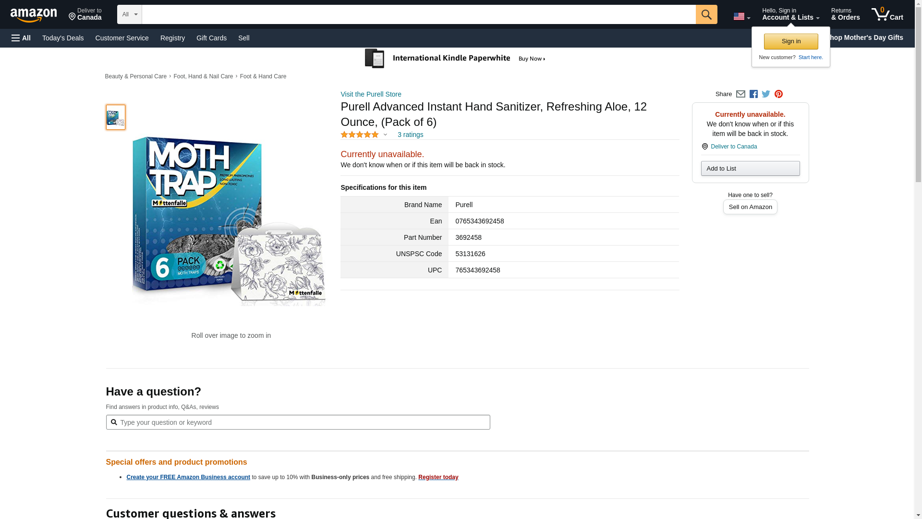The width and height of the screenshot is (922, 519).
Task: Open the Visit the Purell Store link
Action: click(x=371, y=94)
